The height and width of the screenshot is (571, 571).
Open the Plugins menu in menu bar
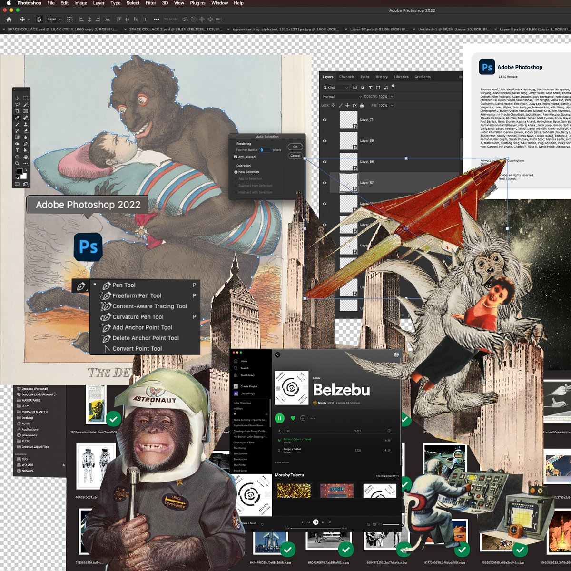coord(197,3)
